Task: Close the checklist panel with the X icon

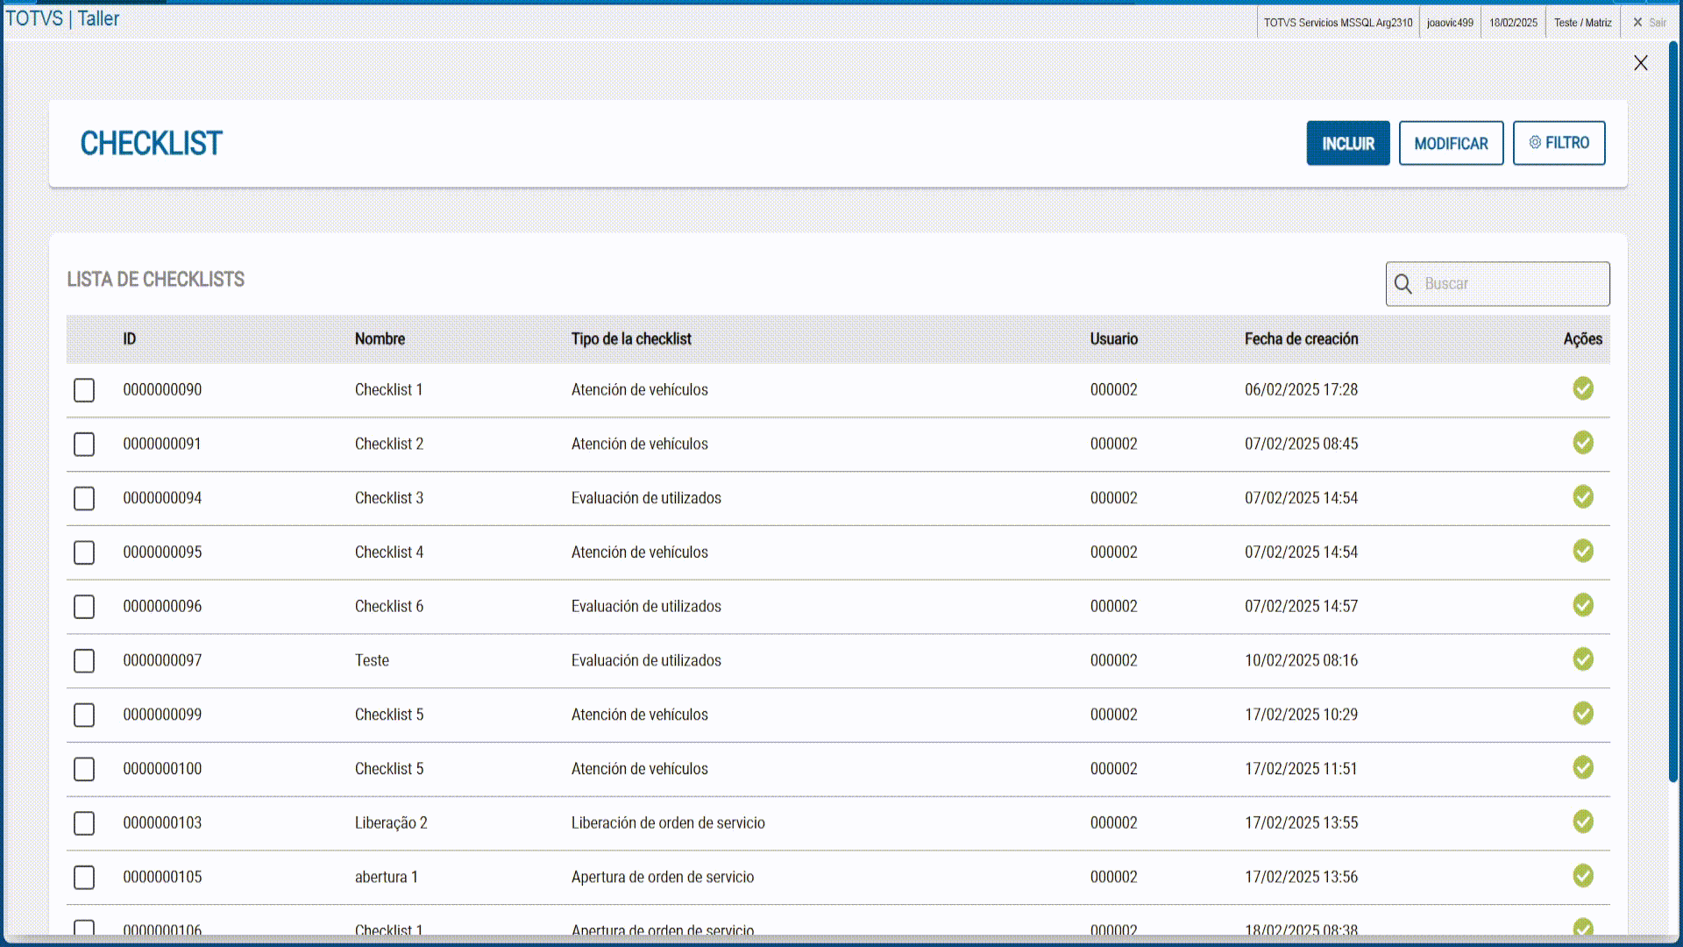Action: click(x=1641, y=63)
